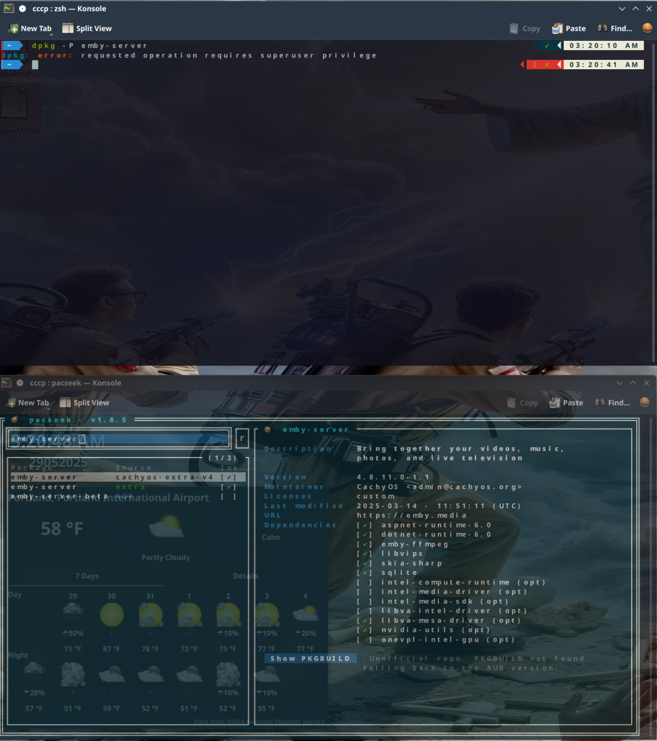Click the sort options icon beside the pacseek search box
Viewport: 657px width, 741px height.
pos(242,438)
